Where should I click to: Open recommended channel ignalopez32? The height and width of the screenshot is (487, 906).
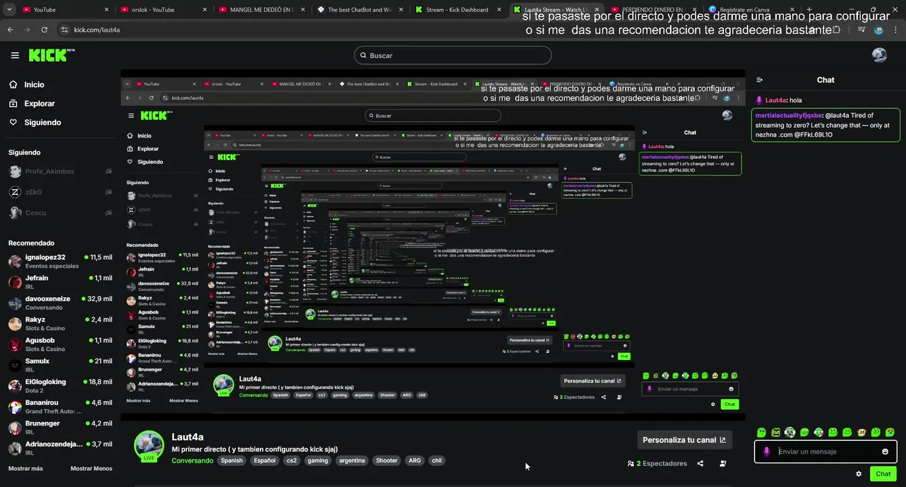60,261
